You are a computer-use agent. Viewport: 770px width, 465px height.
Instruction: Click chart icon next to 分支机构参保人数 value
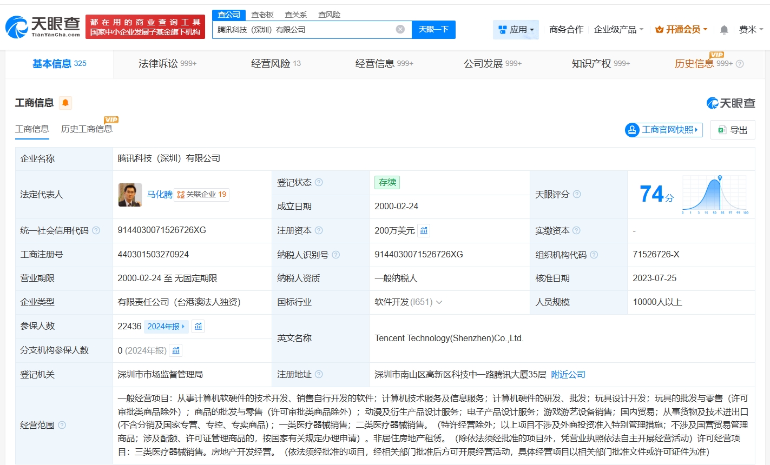(176, 350)
